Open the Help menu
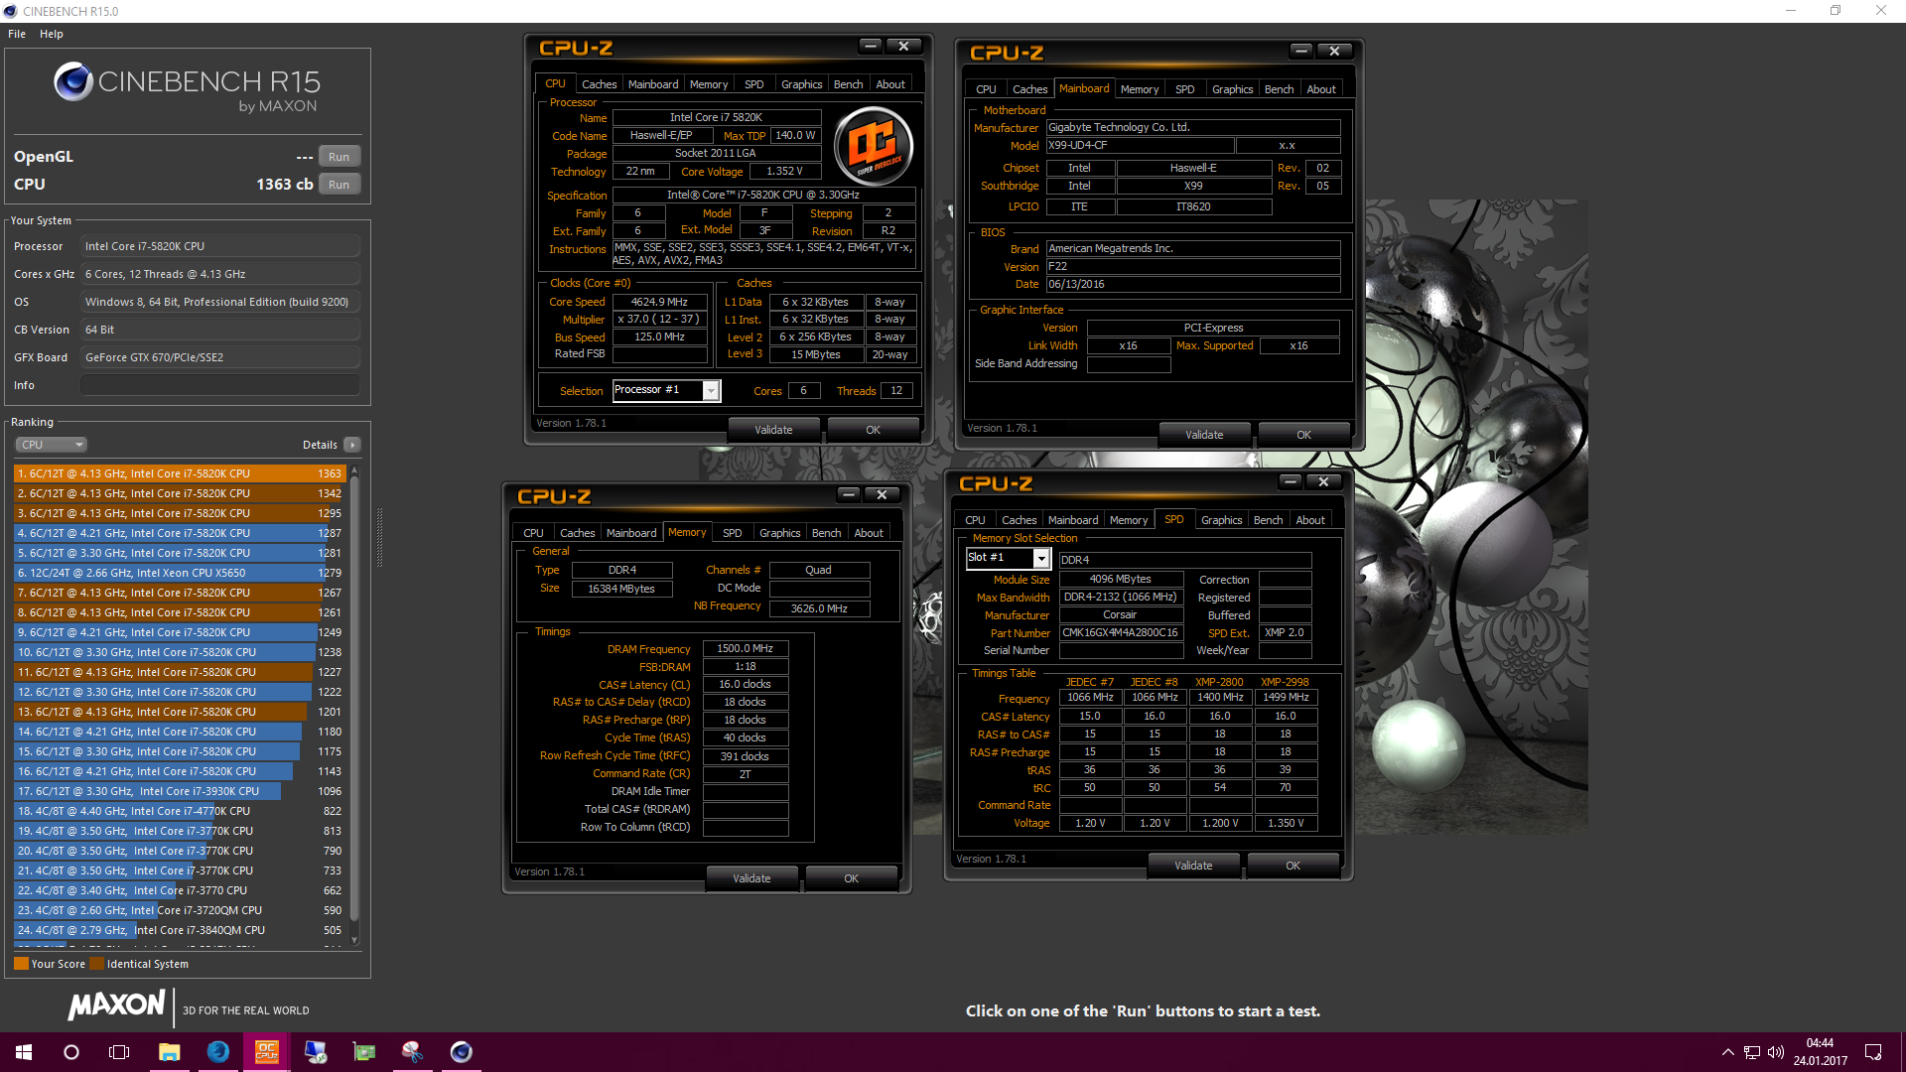 [52, 34]
